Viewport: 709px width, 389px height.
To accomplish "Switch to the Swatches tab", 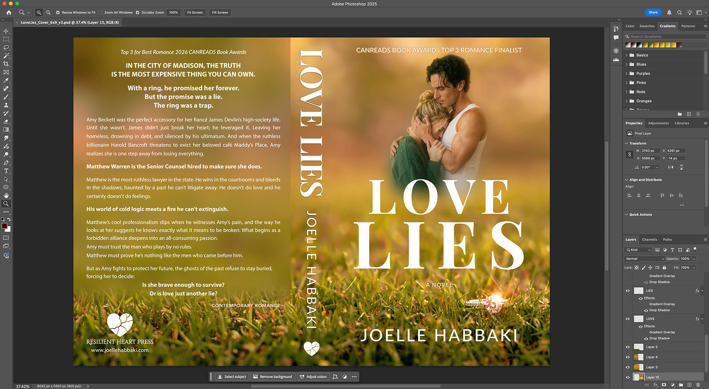I will tap(647, 26).
